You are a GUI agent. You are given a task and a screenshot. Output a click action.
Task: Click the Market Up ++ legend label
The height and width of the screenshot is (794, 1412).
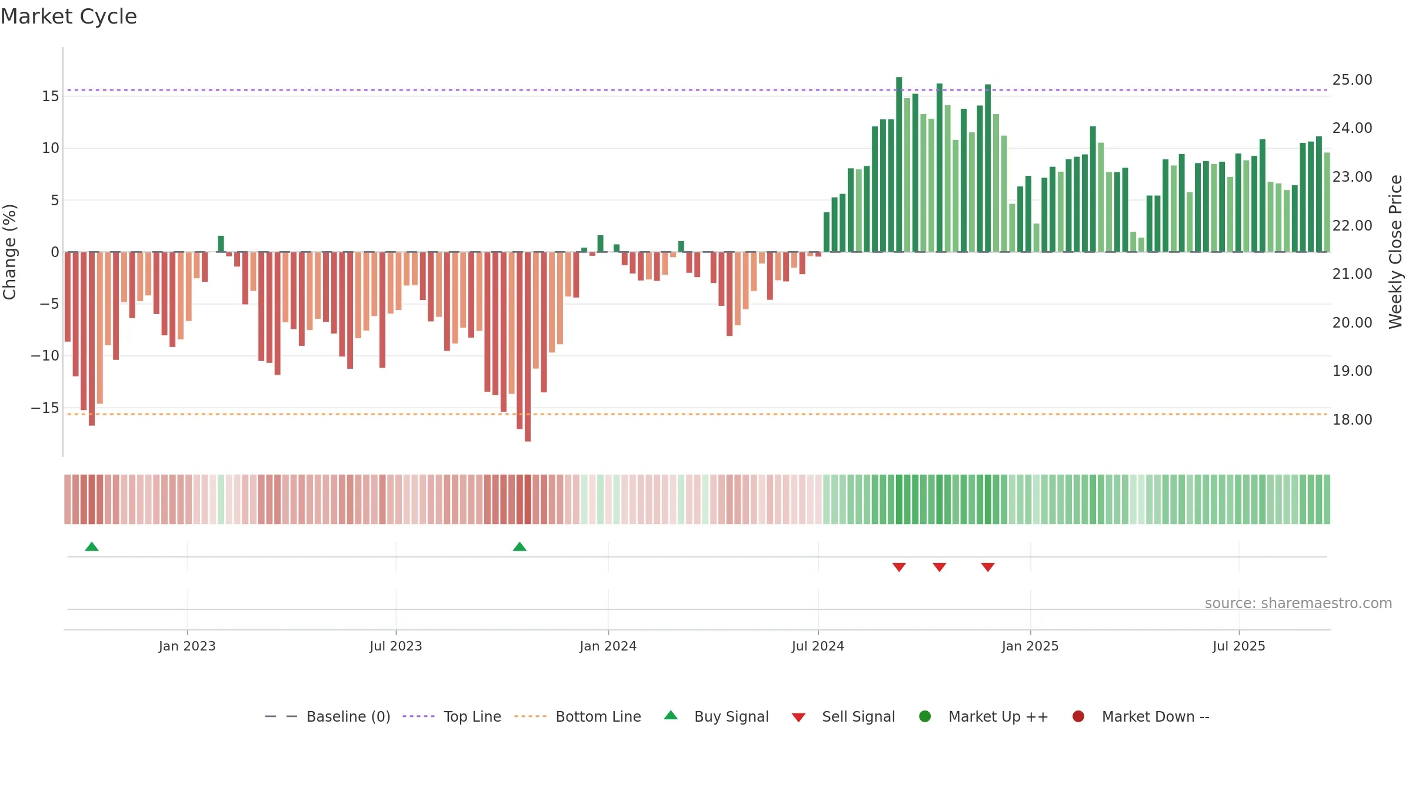coord(998,716)
